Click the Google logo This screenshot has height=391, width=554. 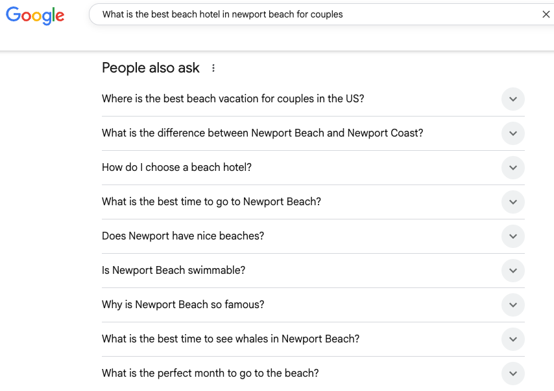pos(35,16)
